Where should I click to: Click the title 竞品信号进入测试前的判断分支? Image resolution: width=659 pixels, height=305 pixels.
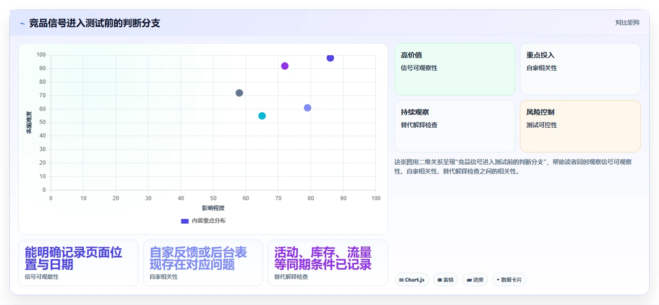95,23
